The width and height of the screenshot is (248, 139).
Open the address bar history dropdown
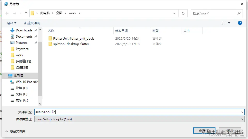pyautogui.click(x=174, y=13)
